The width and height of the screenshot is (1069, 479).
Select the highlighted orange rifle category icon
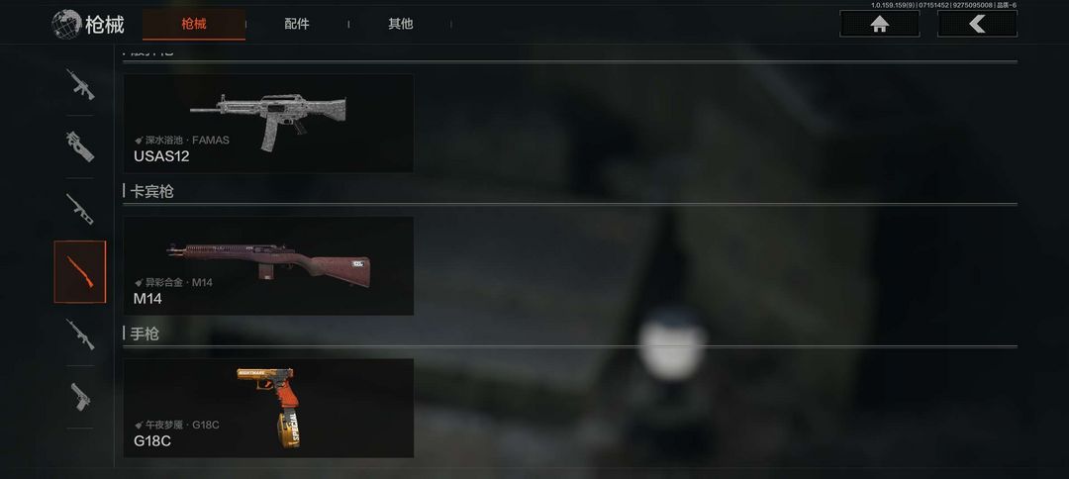(80, 271)
